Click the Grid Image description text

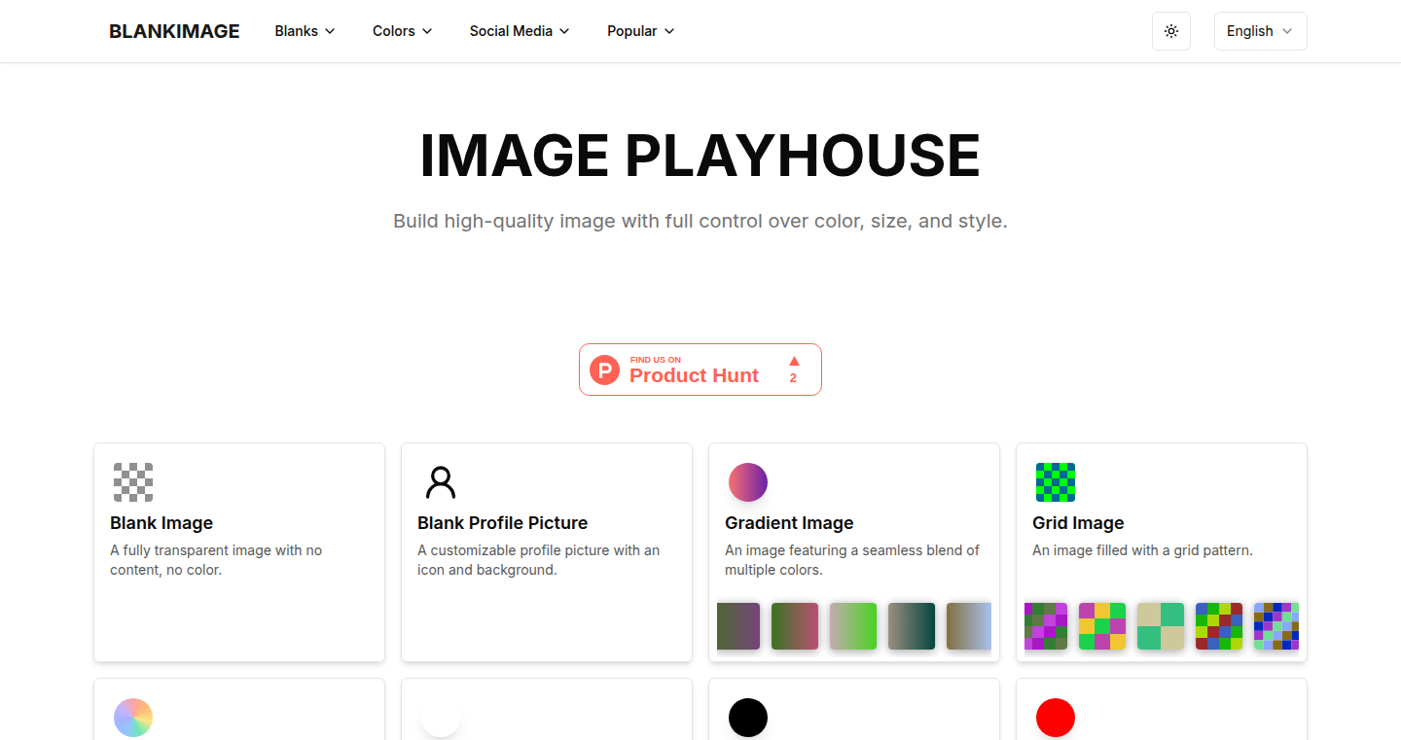(1142, 550)
